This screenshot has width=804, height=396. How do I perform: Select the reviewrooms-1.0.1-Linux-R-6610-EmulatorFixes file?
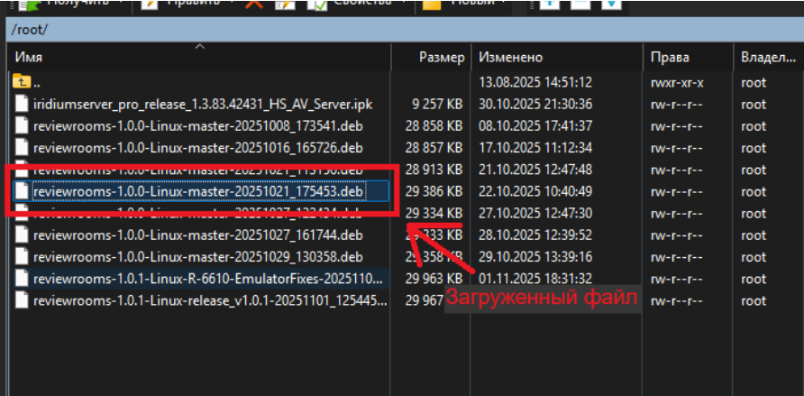208,279
